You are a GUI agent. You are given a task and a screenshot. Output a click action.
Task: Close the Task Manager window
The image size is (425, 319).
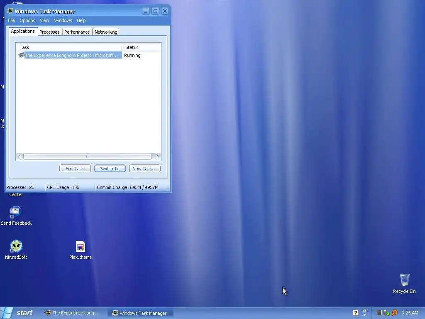165,11
